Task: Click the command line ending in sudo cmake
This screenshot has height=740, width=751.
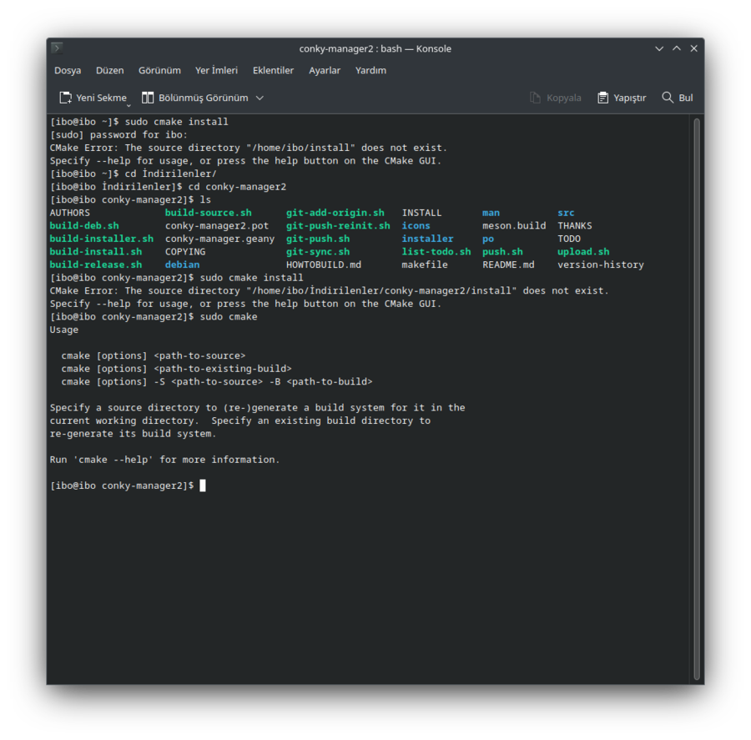Action: coord(154,316)
